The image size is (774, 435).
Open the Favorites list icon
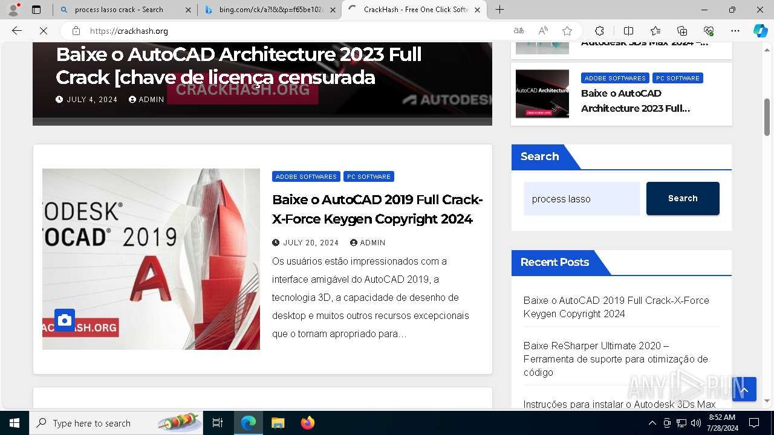(655, 31)
